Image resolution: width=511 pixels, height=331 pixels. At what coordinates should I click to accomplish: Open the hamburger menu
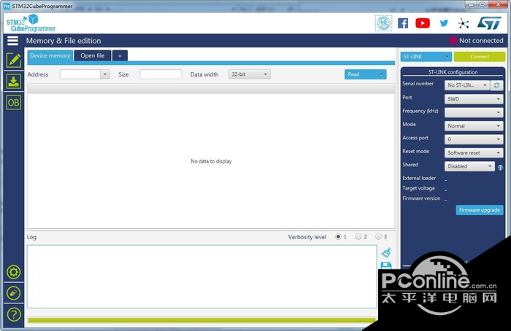coord(12,41)
